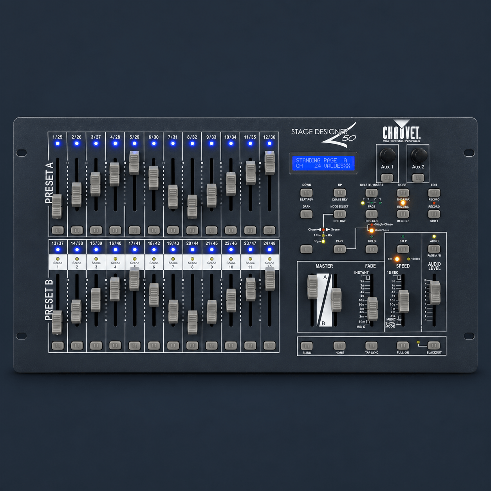Image resolution: width=491 pixels, height=491 pixels.
Task: Toggle the AUDIO / PAGE A/B button
Action: point(434,249)
